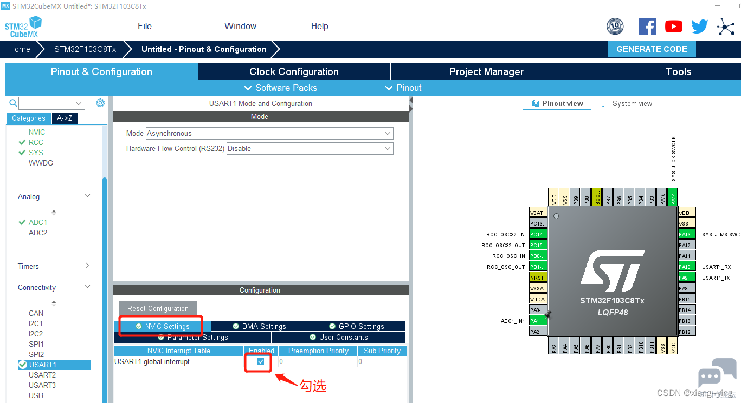This screenshot has height=403, width=741.
Task: Select green pin PA1 (ADC1_IN1)
Action: pyautogui.click(x=538, y=321)
